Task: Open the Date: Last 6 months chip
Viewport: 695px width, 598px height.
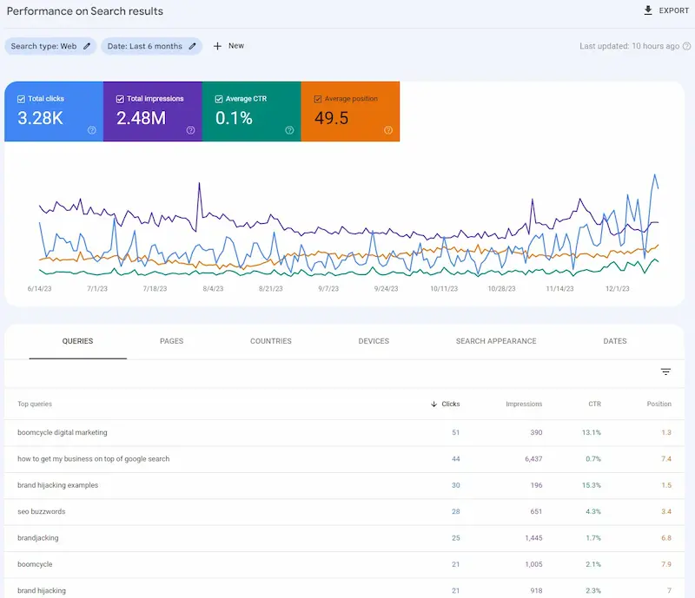Action: (145, 46)
